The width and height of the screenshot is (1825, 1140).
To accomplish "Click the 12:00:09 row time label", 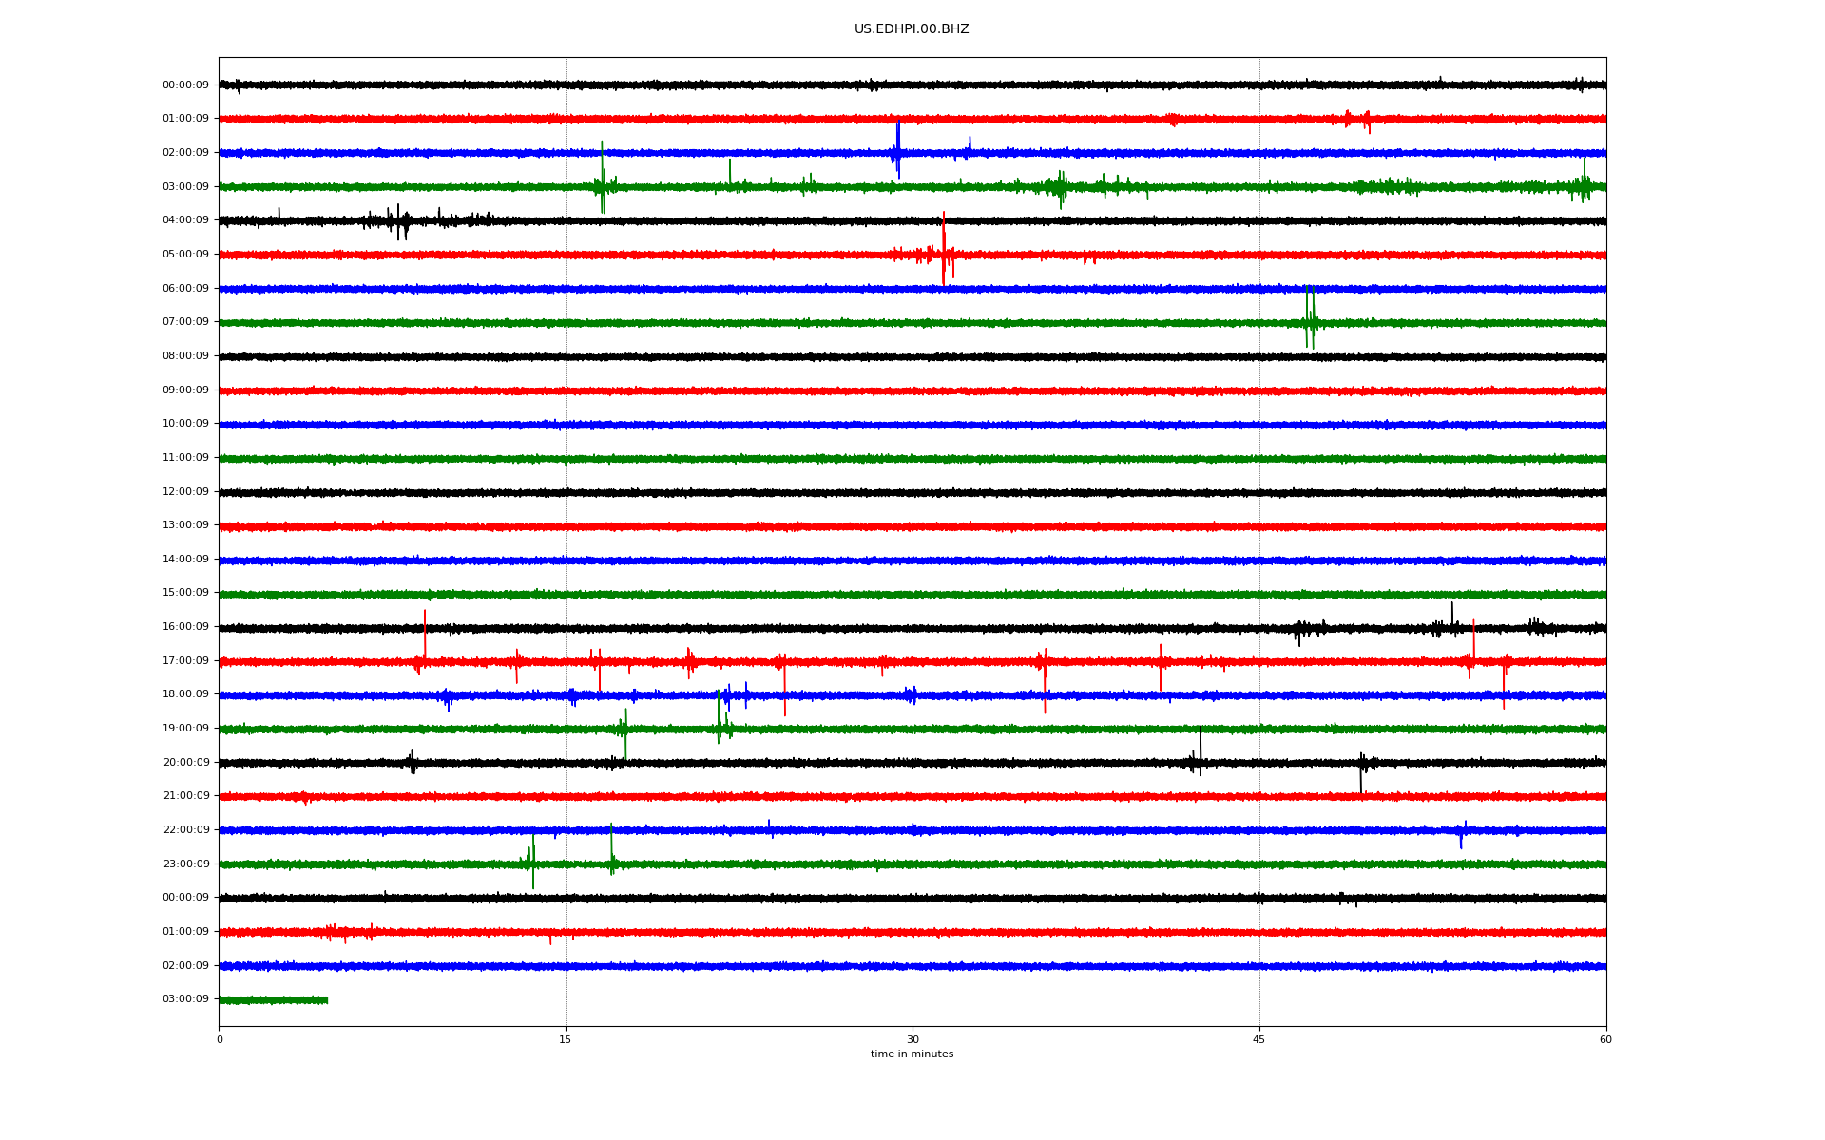I will 185,492.
